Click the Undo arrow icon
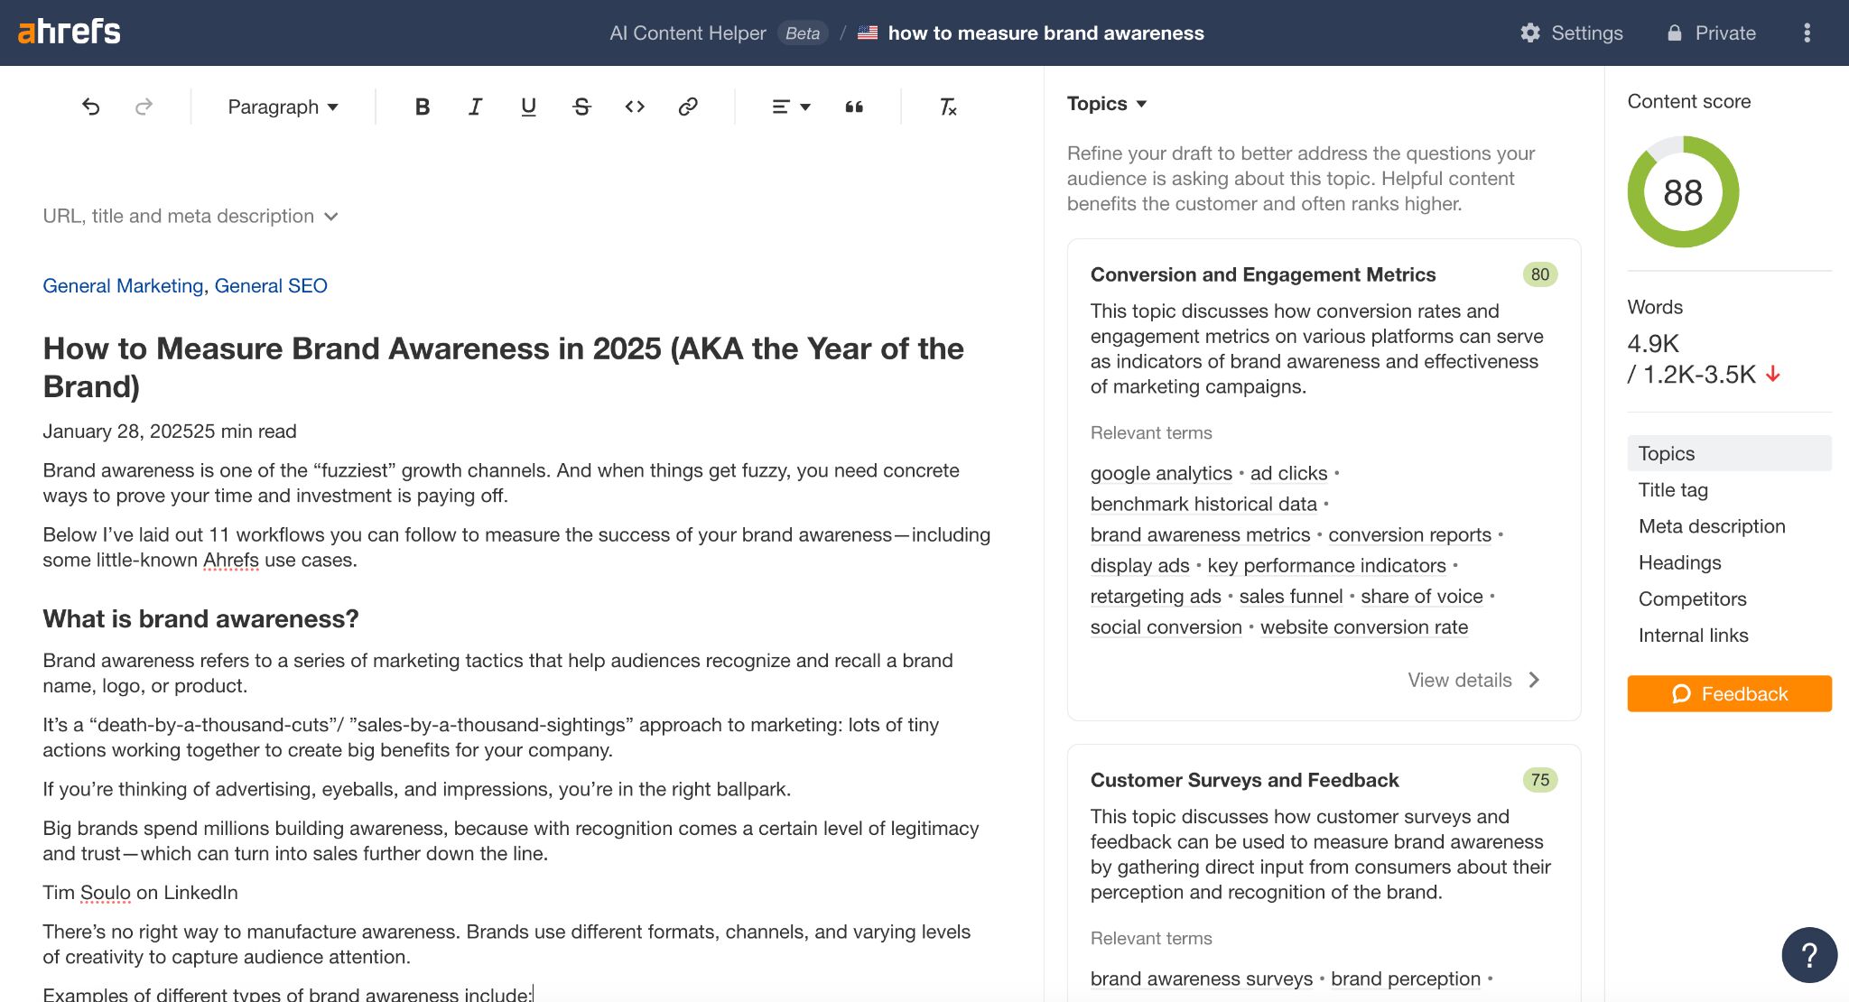1849x1002 pixels. [x=90, y=107]
